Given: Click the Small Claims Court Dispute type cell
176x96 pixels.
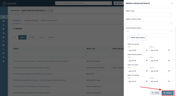Looking at the screenshot, I should click(x=96, y=68).
